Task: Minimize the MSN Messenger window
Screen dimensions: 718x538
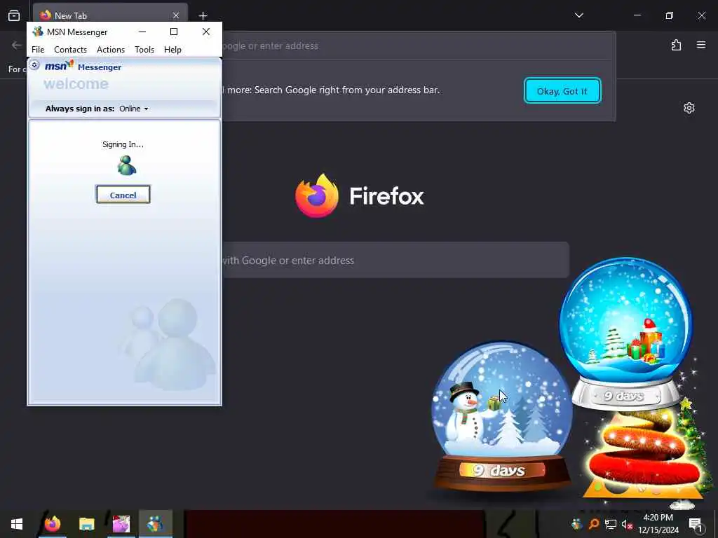Action: pyautogui.click(x=142, y=32)
